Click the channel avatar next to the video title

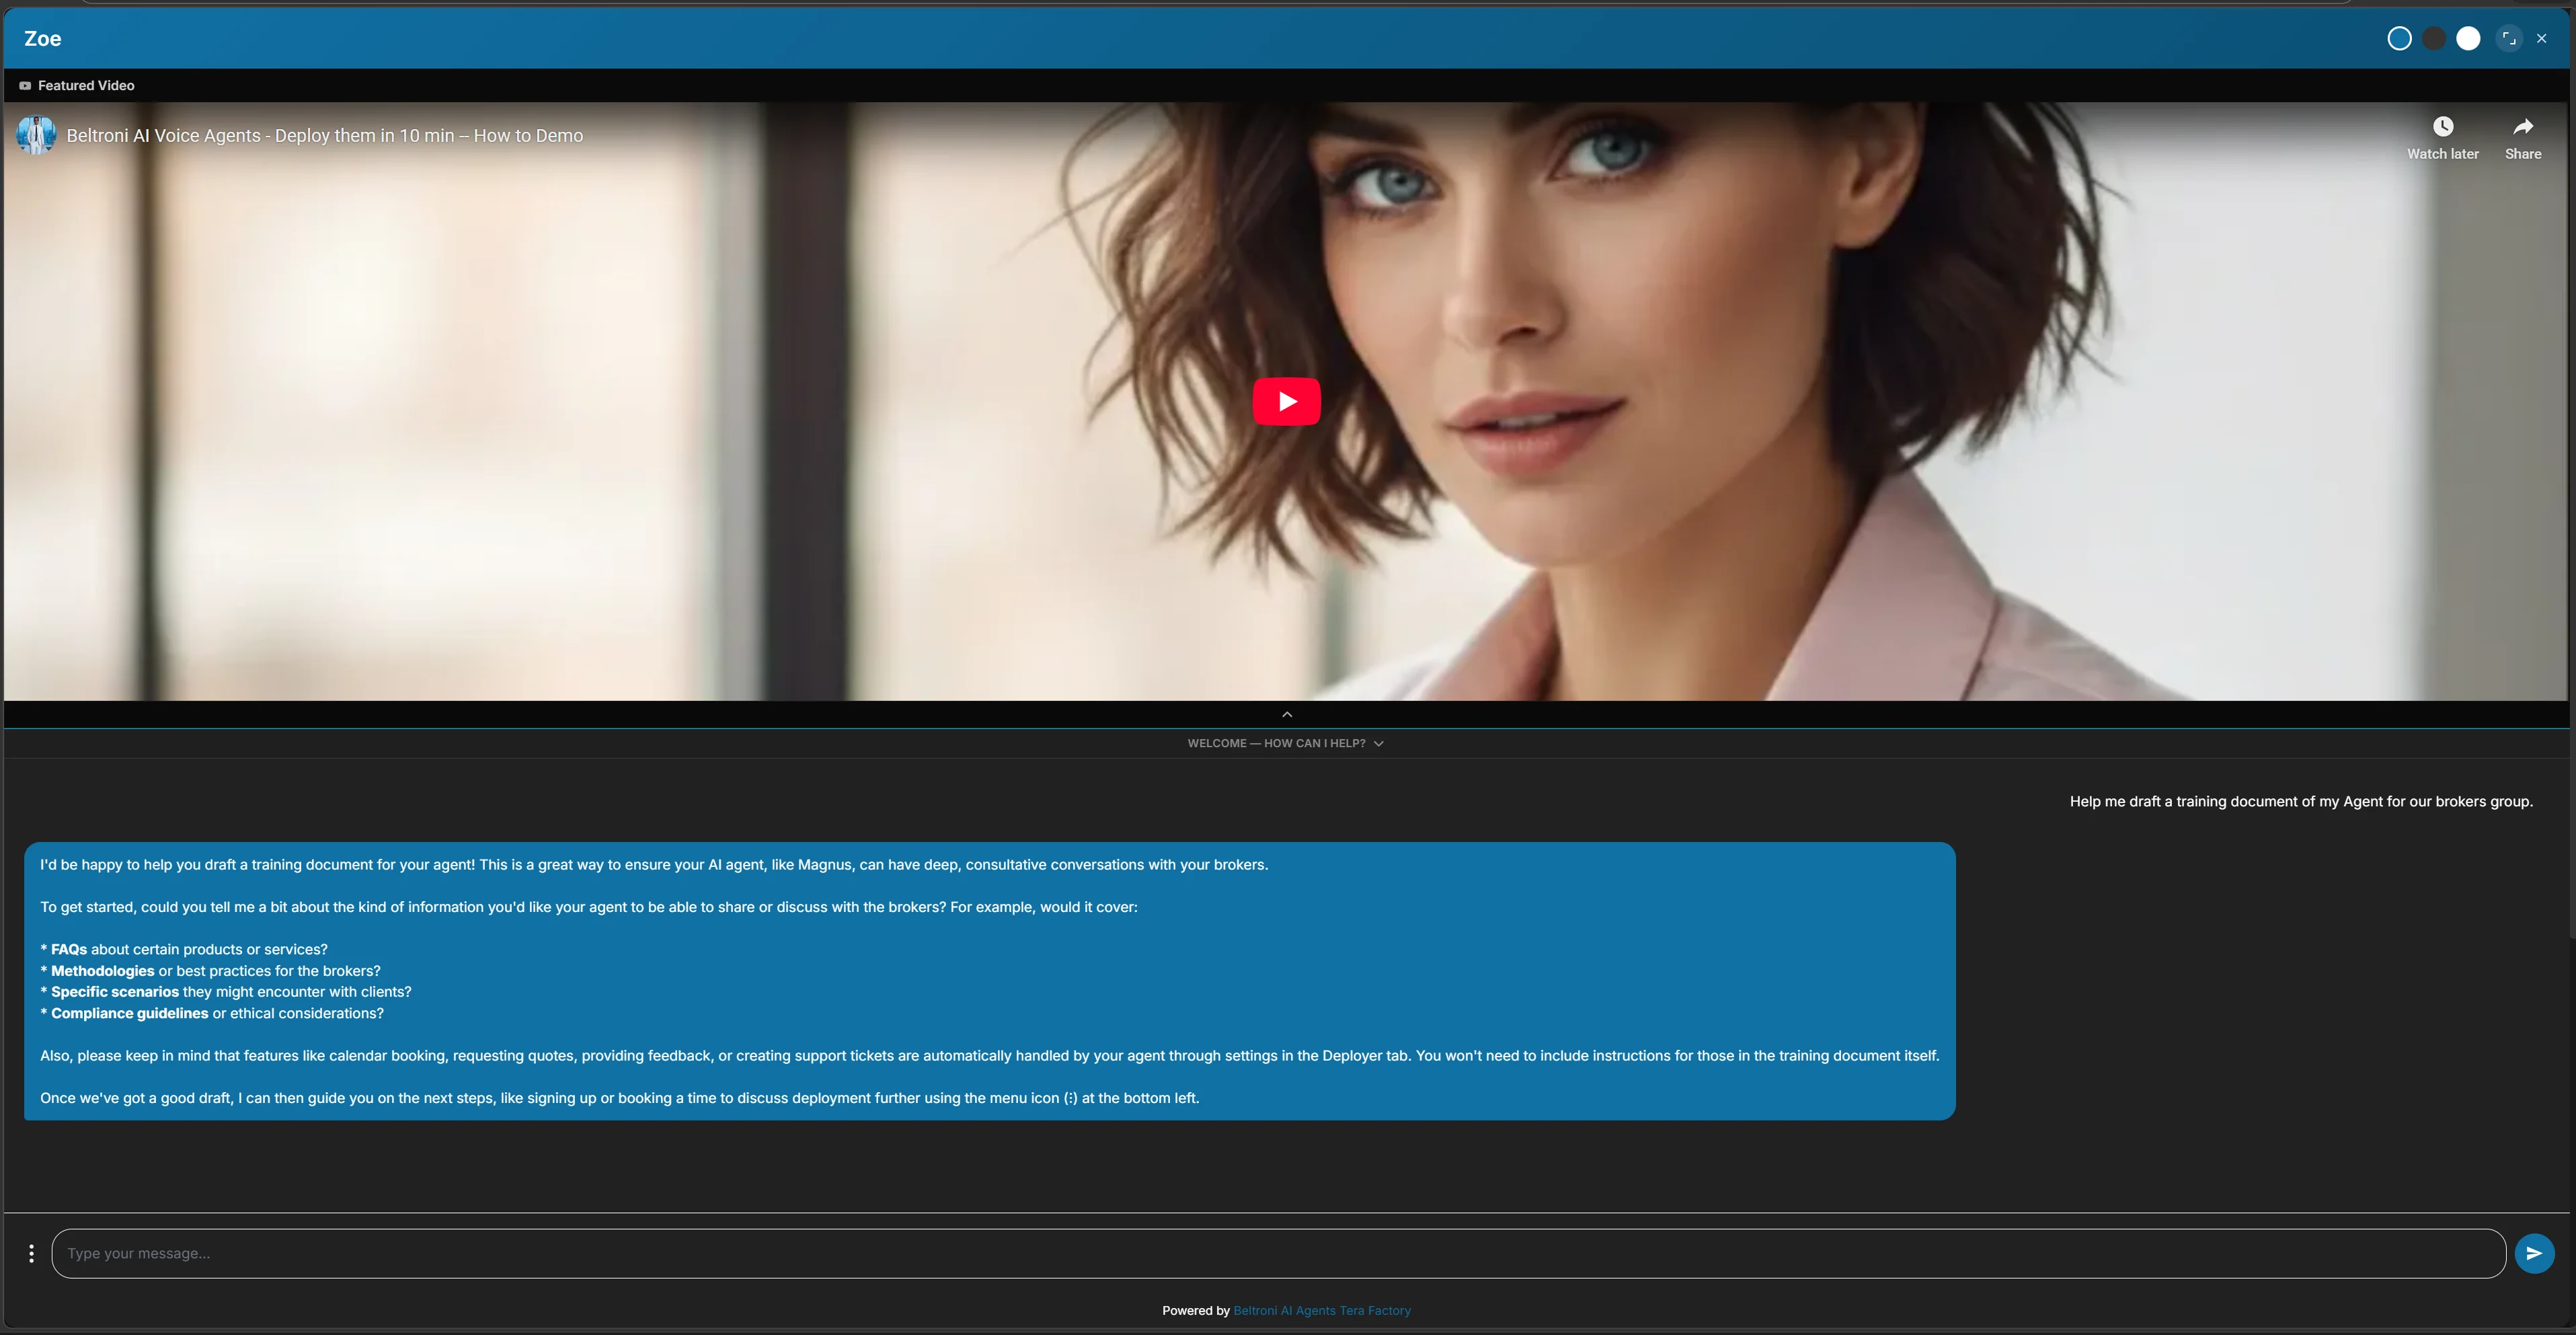pos(36,135)
